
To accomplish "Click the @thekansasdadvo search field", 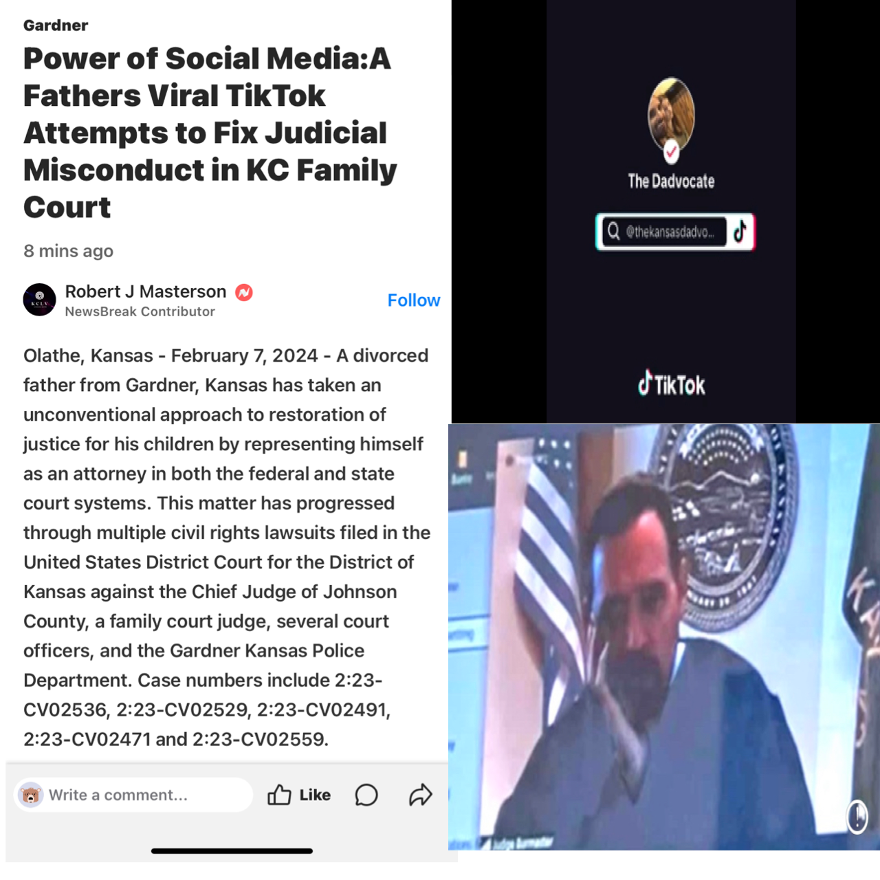I will coord(664,232).
